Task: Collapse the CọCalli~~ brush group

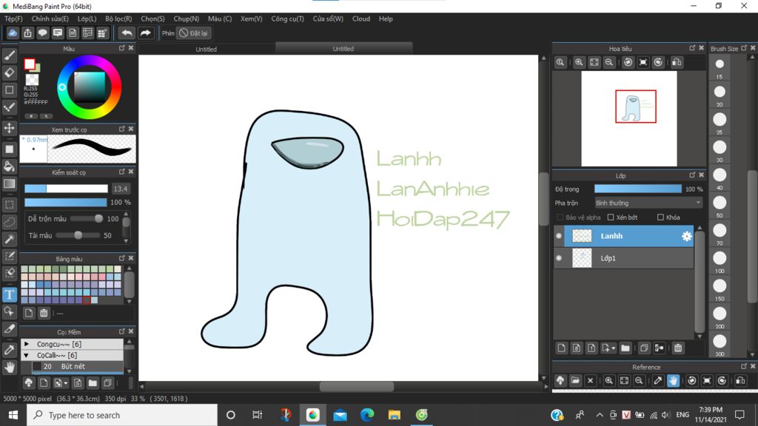Action: coord(27,355)
